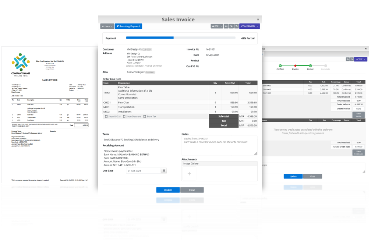The image size is (371, 247).
Task: Click the TB001 item code cell
Action: [x=110, y=92]
